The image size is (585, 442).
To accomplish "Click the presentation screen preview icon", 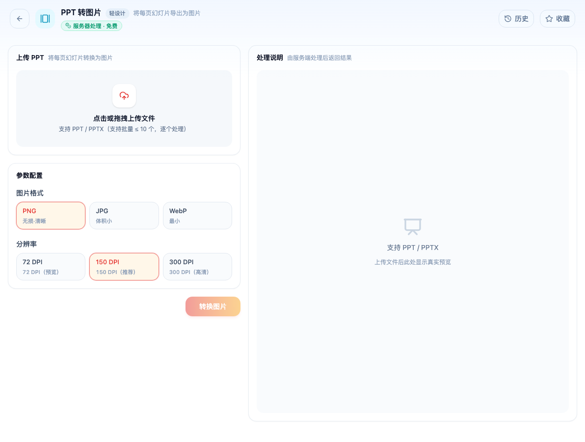I will tap(413, 226).
